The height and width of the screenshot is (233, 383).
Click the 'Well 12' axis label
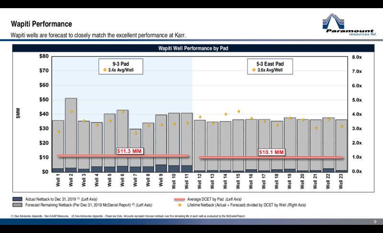200,181
